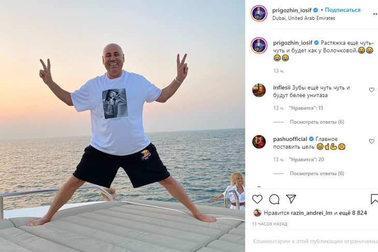Follow account via Подписаться

pos(343,10)
